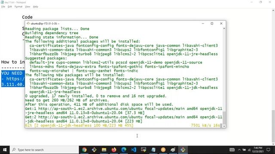
Task: Launch Microsoft Edge from the taskbar
Action: (124, 150)
